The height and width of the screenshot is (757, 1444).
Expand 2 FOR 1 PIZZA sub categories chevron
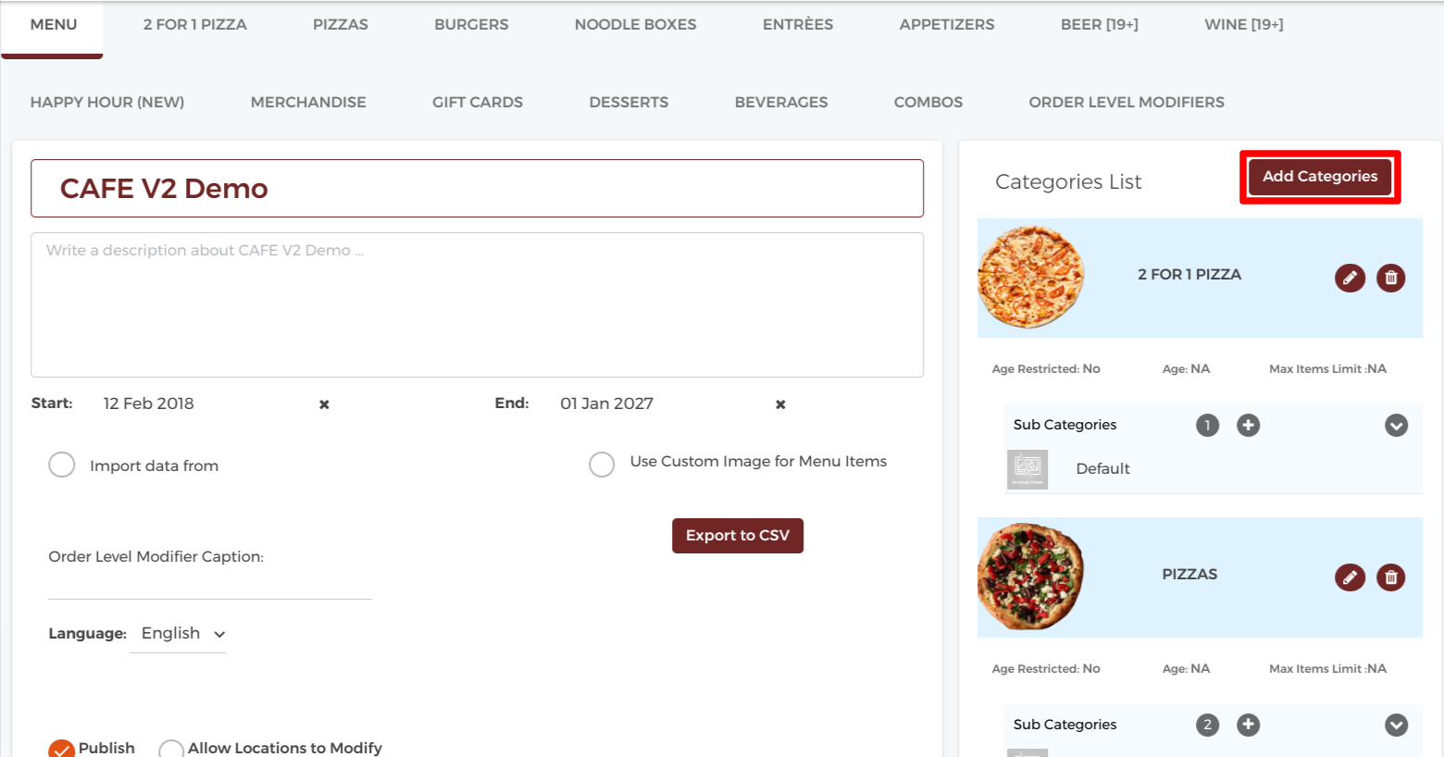[x=1396, y=425]
